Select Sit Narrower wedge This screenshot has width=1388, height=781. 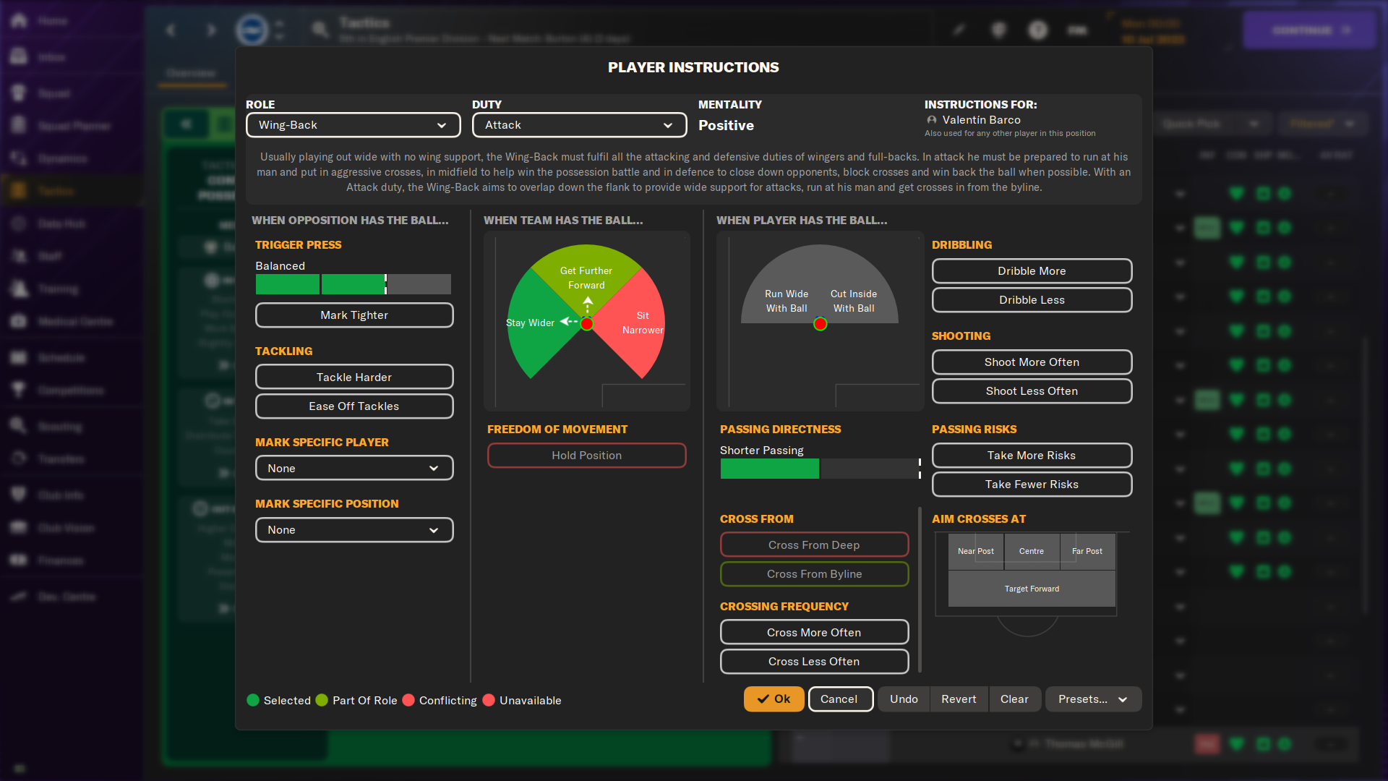tap(643, 323)
